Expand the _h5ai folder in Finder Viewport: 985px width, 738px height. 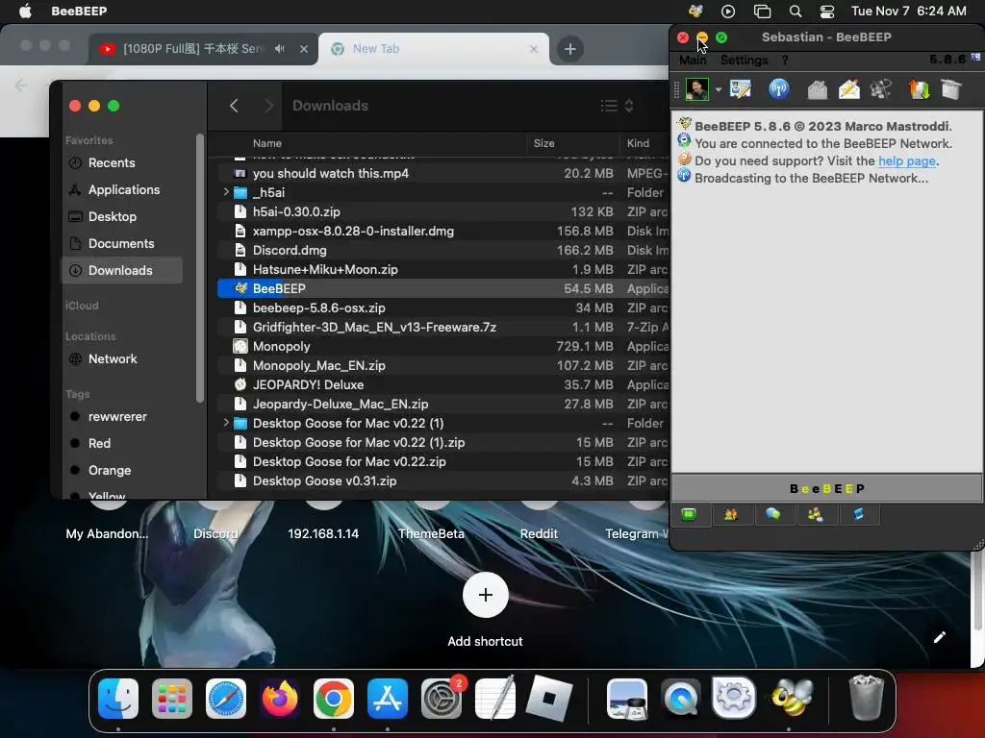[225, 192]
